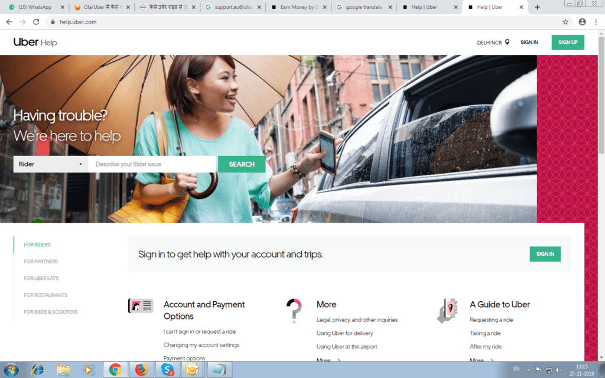
Task: Open Skype from the taskbar
Action: tap(167, 370)
